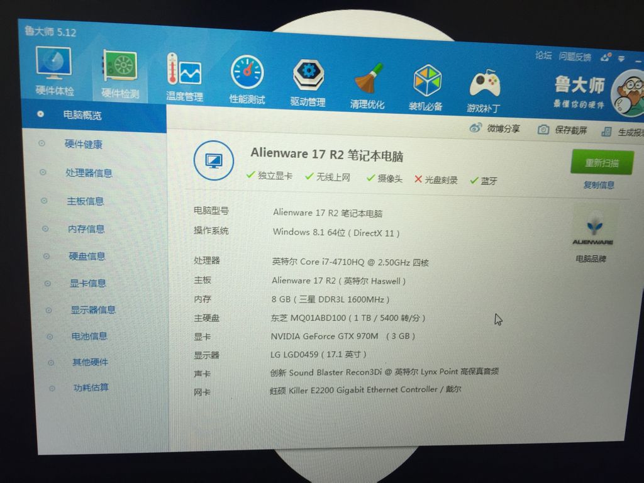Click the 电脑品牌 label under logo
Viewport: 644px width, 483px height.
point(591,258)
